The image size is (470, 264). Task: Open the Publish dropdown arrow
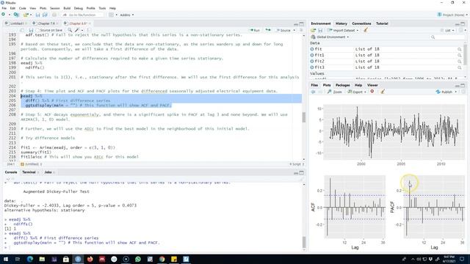[x=456, y=92]
